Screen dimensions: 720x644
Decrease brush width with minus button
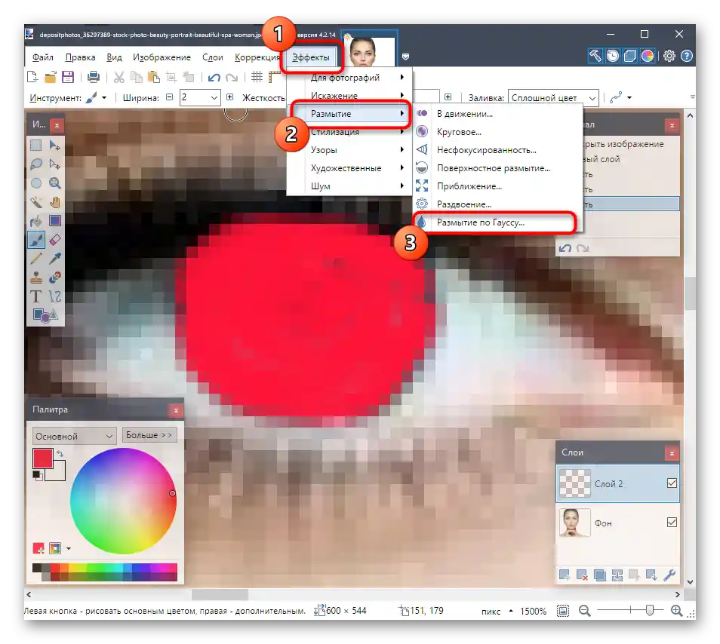tap(170, 97)
